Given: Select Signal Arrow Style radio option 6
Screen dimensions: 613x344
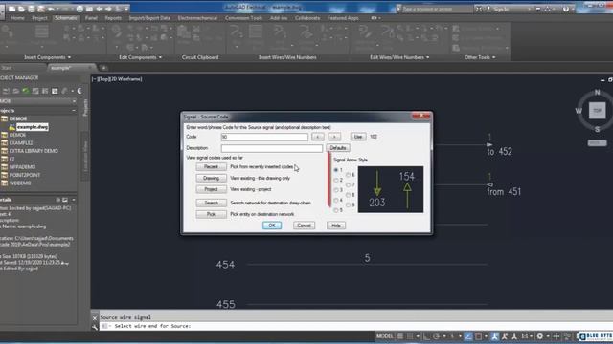Looking at the screenshot, I should [348, 175].
